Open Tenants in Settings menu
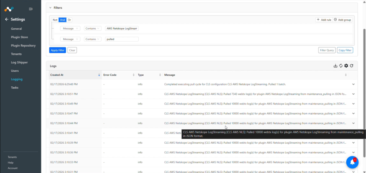 tap(16, 54)
